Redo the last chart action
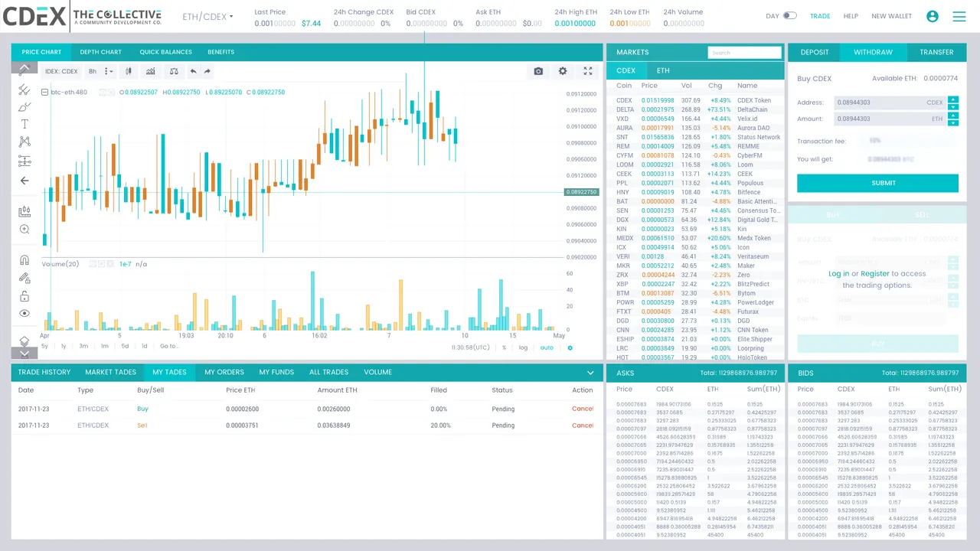 pos(207,71)
